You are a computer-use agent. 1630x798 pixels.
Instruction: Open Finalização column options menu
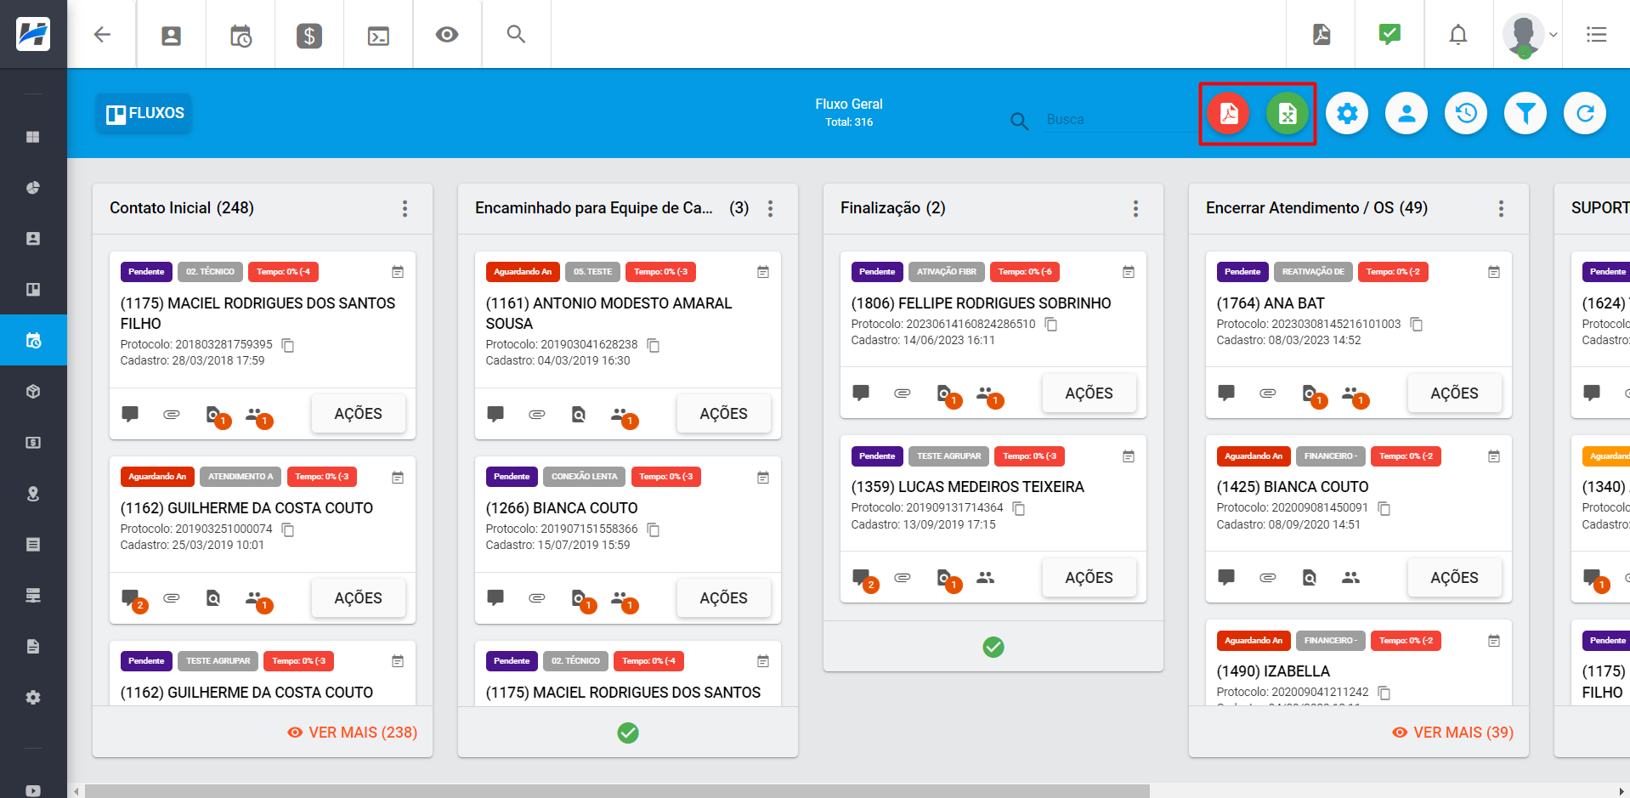pos(1135,208)
